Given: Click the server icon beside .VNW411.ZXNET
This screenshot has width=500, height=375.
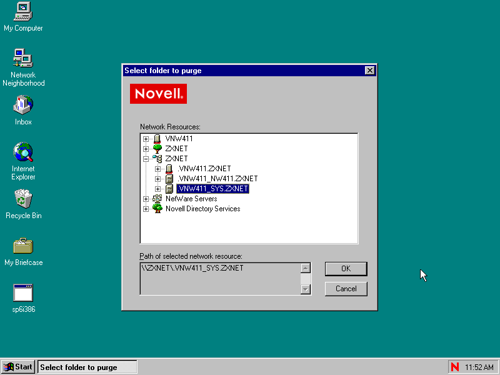Looking at the screenshot, I should (x=169, y=169).
